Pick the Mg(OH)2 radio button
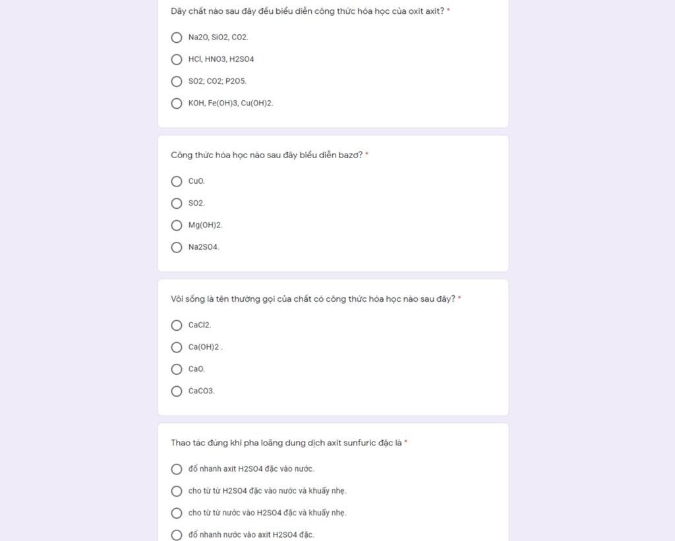Screen dimensions: 675x541 click(177, 225)
